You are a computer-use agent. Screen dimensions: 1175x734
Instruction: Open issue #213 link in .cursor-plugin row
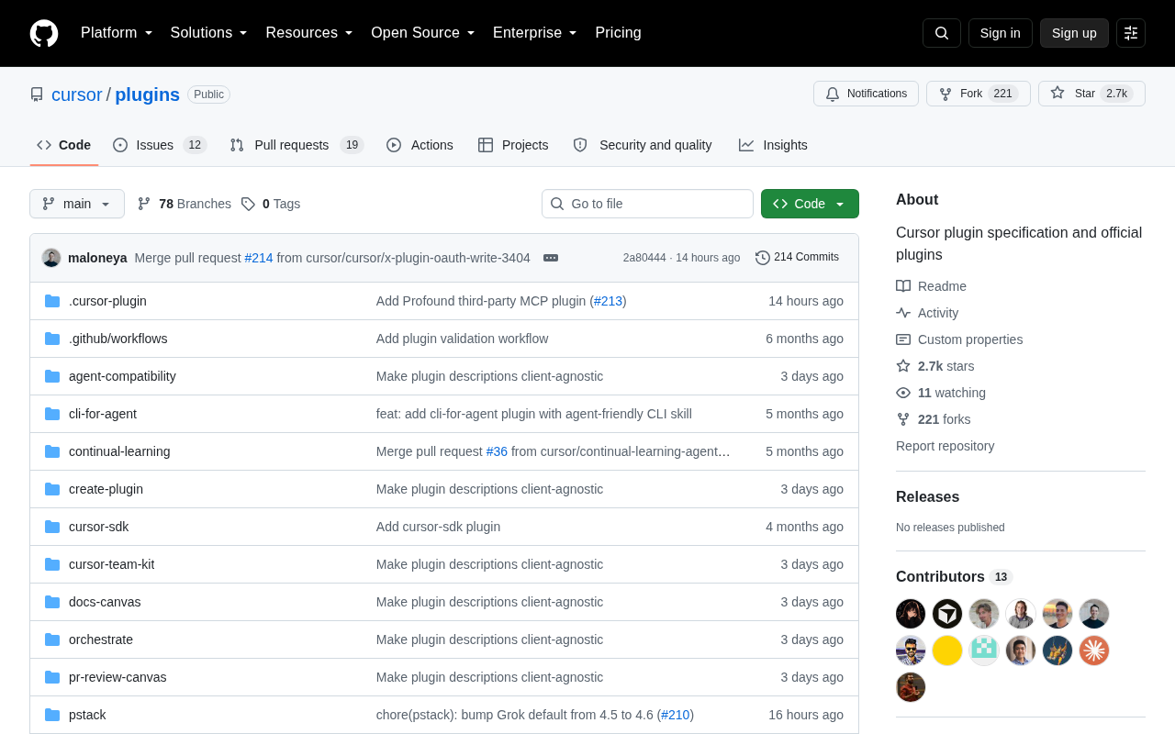click(x=608, y=301)
